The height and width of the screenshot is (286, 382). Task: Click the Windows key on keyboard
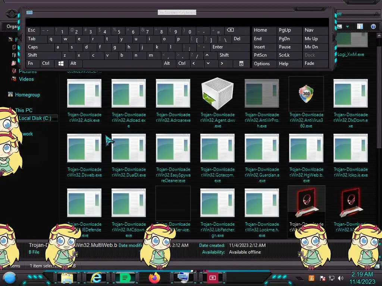click(61, 63)
